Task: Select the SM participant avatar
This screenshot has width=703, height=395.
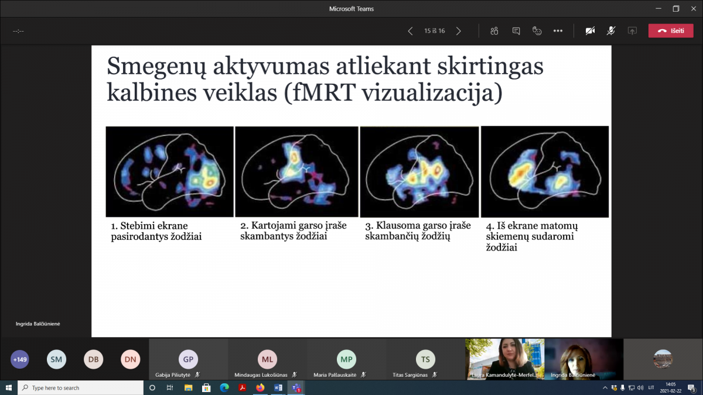Action: click(x=56, y=359)
